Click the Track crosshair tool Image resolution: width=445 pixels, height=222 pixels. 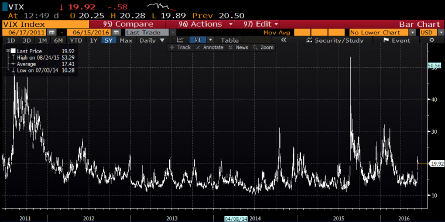point(180,47)
